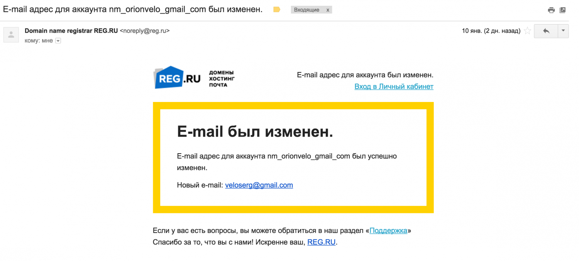This screenshot has width=579, height=261.
Task: Click the date 10 янв. timestamp
Action: [491, 31]
